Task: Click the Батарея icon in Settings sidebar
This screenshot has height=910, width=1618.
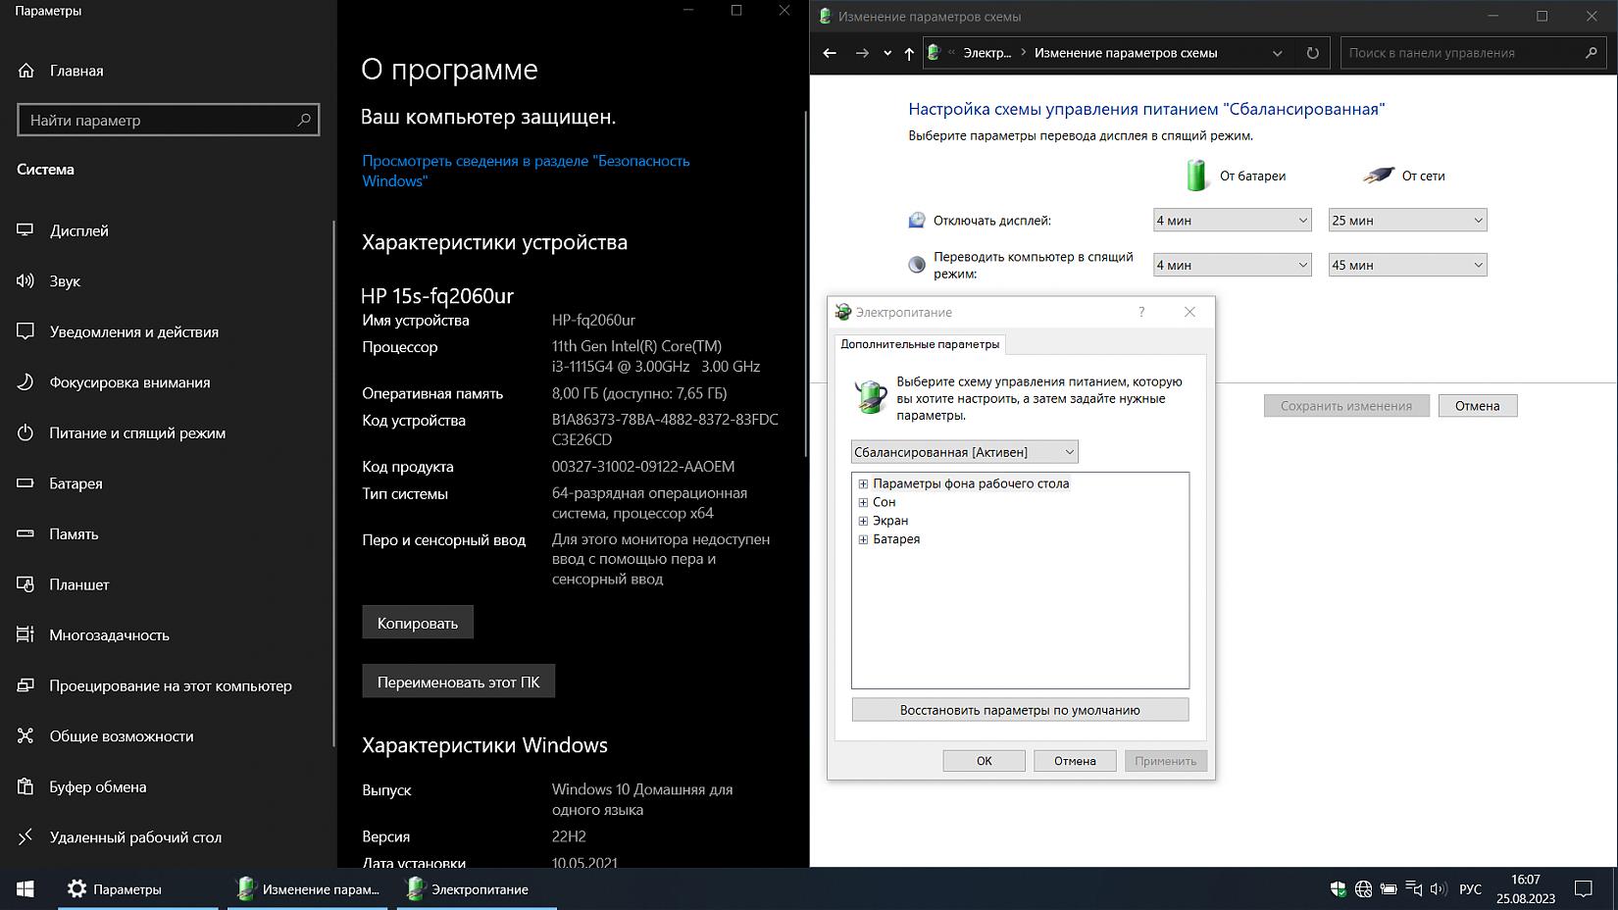Action: pos(25,483)
